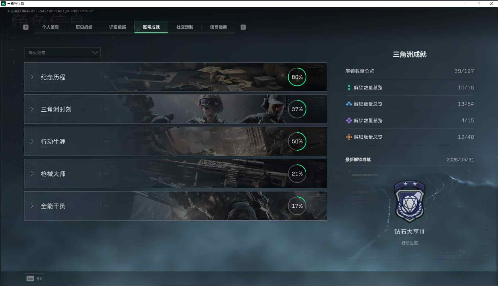Click the 账号成就 tab
This screenshot has width=498, height=286.
pos(151,27)
